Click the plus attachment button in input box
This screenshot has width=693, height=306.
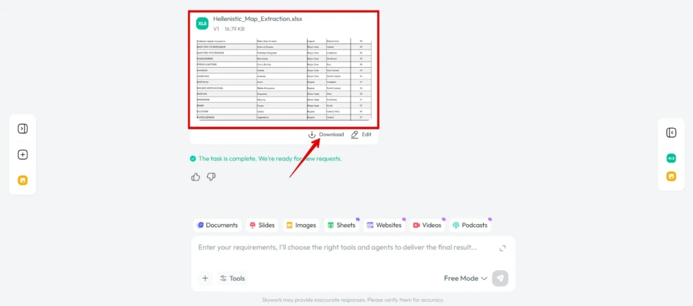tap(205, 279)
